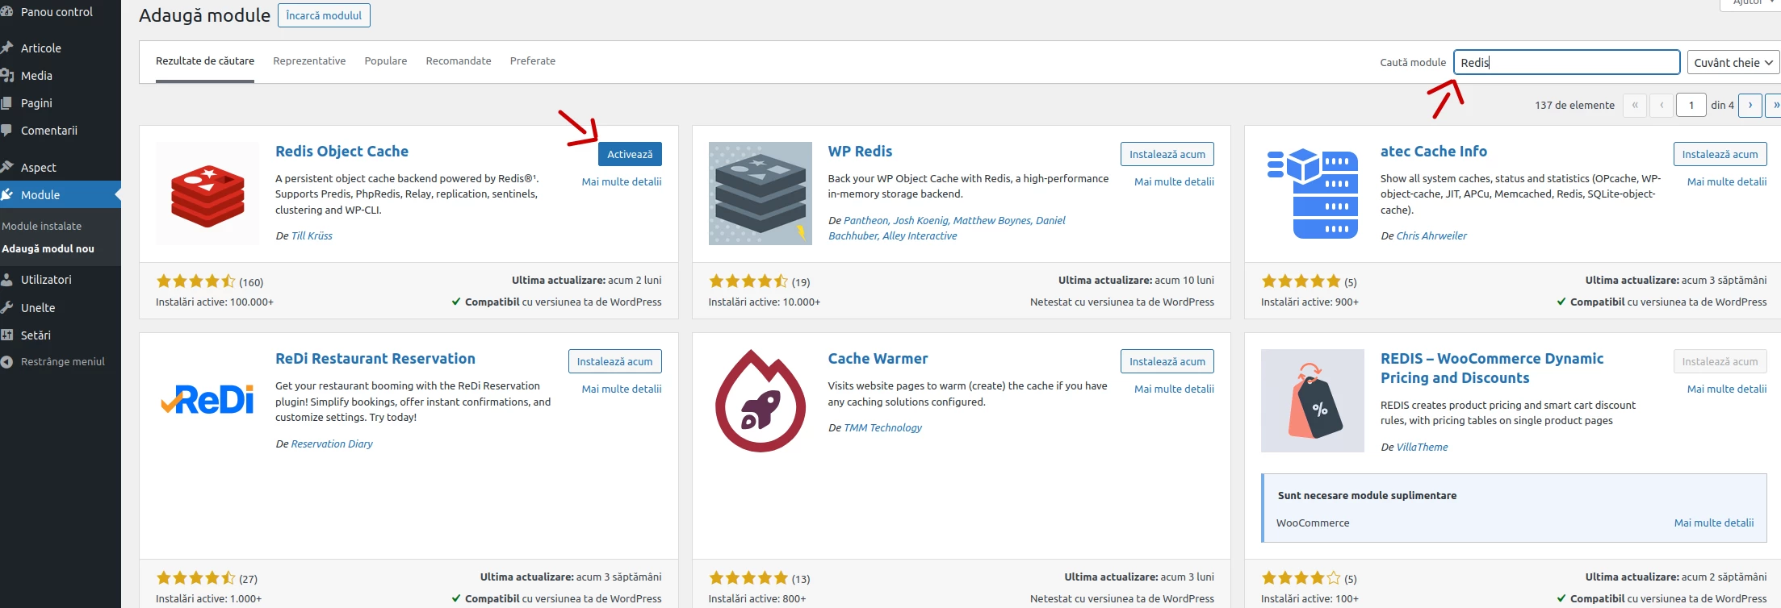Collapse sidebar with Restrânge meniul
The width and height of the screenshot is (1781, 608).
coord(62,362)
